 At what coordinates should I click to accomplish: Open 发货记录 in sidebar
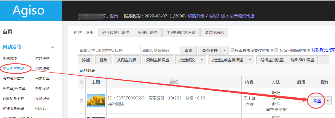(x=42, y=99)
